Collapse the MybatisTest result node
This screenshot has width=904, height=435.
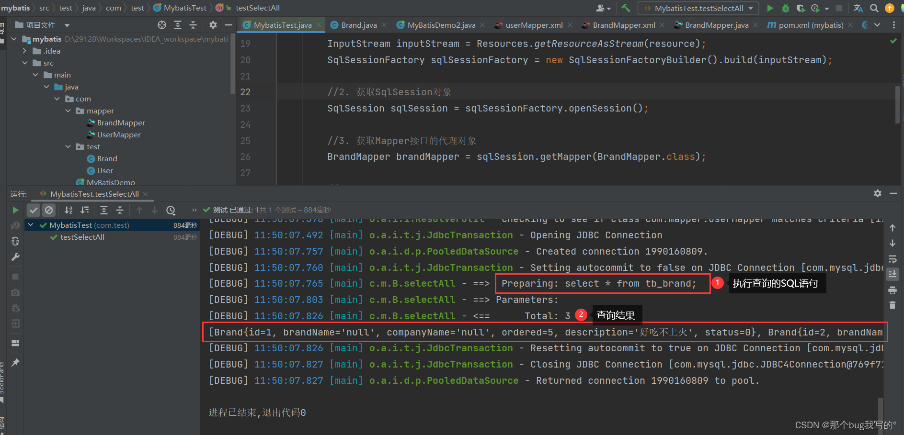31,225
